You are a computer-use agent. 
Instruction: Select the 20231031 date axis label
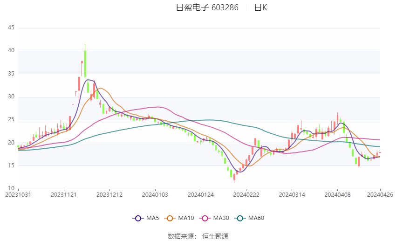tap(18, 195)
